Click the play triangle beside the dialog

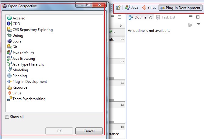121,25
